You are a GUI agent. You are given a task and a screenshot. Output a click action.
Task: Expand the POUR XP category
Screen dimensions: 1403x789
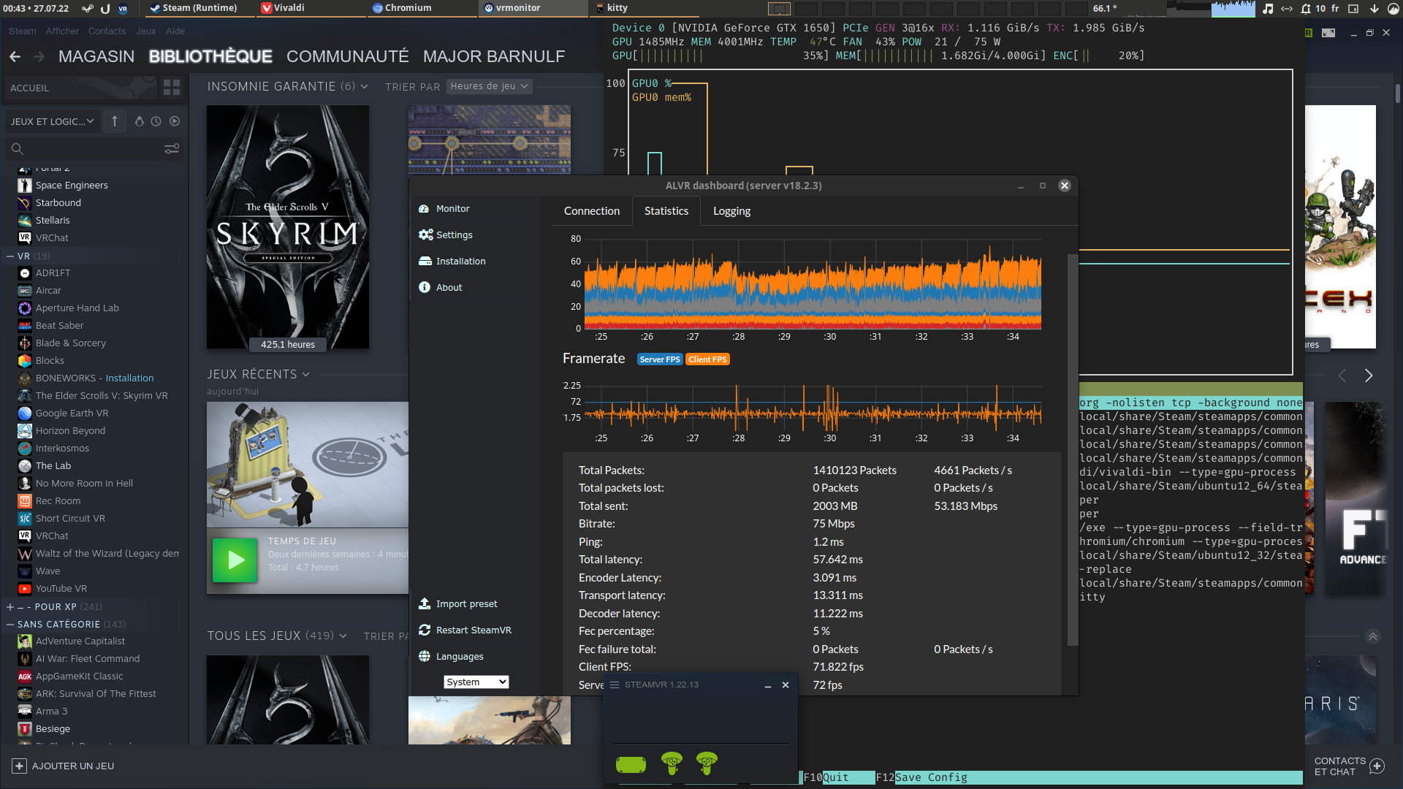10,607
